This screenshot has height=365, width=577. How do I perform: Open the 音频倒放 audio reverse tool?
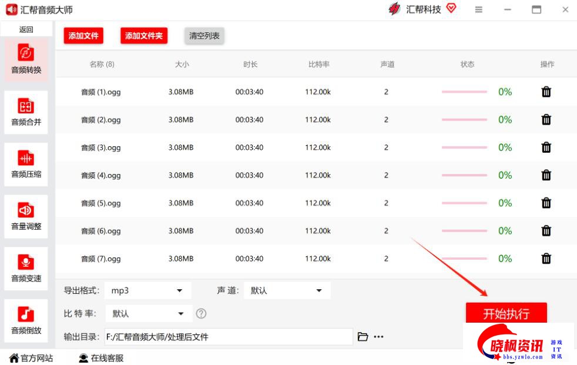coord(26,321)
